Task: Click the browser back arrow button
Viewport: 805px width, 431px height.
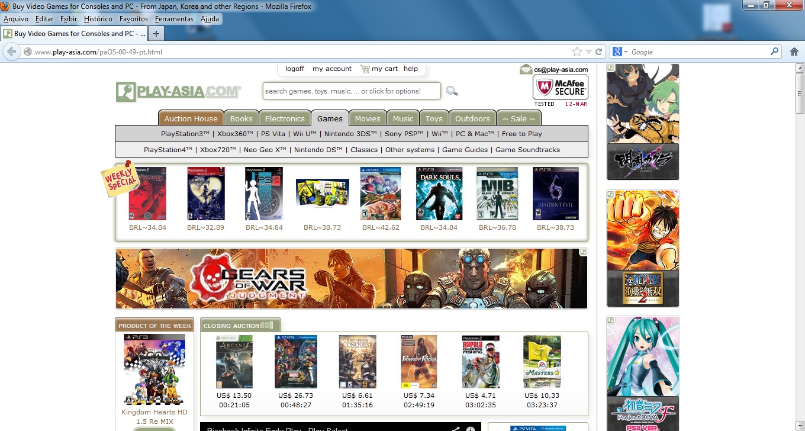Action: click(x=12, y=52)
